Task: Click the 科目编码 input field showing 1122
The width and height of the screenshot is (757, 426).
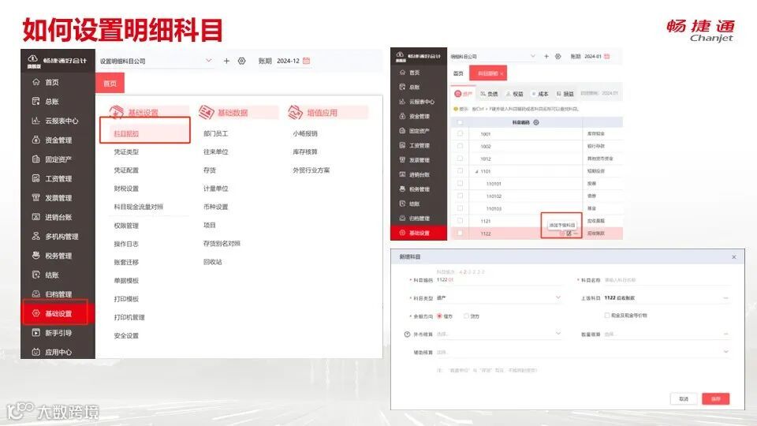Action: click(498, 280)
